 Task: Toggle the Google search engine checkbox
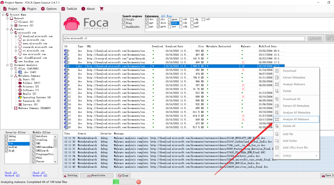tap(124, 19)
